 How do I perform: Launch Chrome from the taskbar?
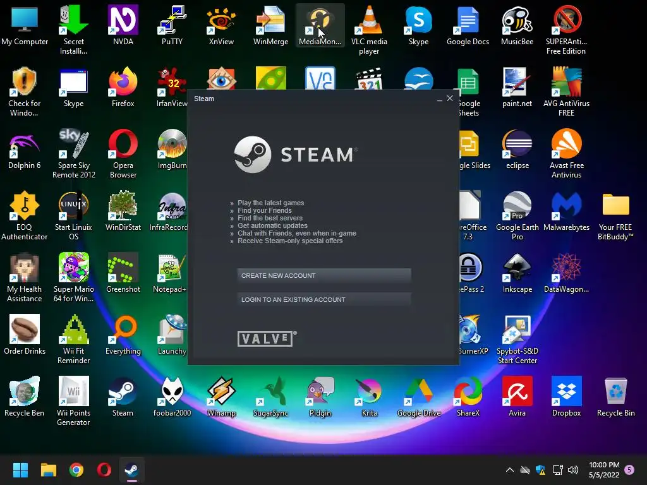pyautogui.click(x=76, y=470)
